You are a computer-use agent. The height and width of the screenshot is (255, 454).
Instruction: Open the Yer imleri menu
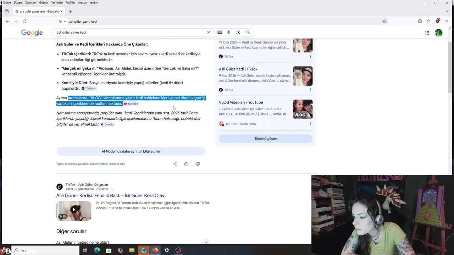coord(57,2)
